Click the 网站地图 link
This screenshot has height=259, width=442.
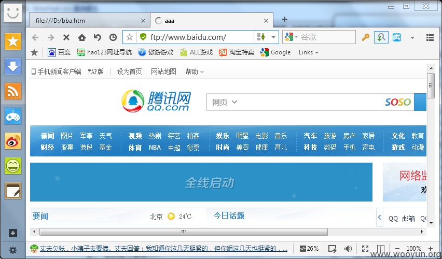(x=163, y=72)
